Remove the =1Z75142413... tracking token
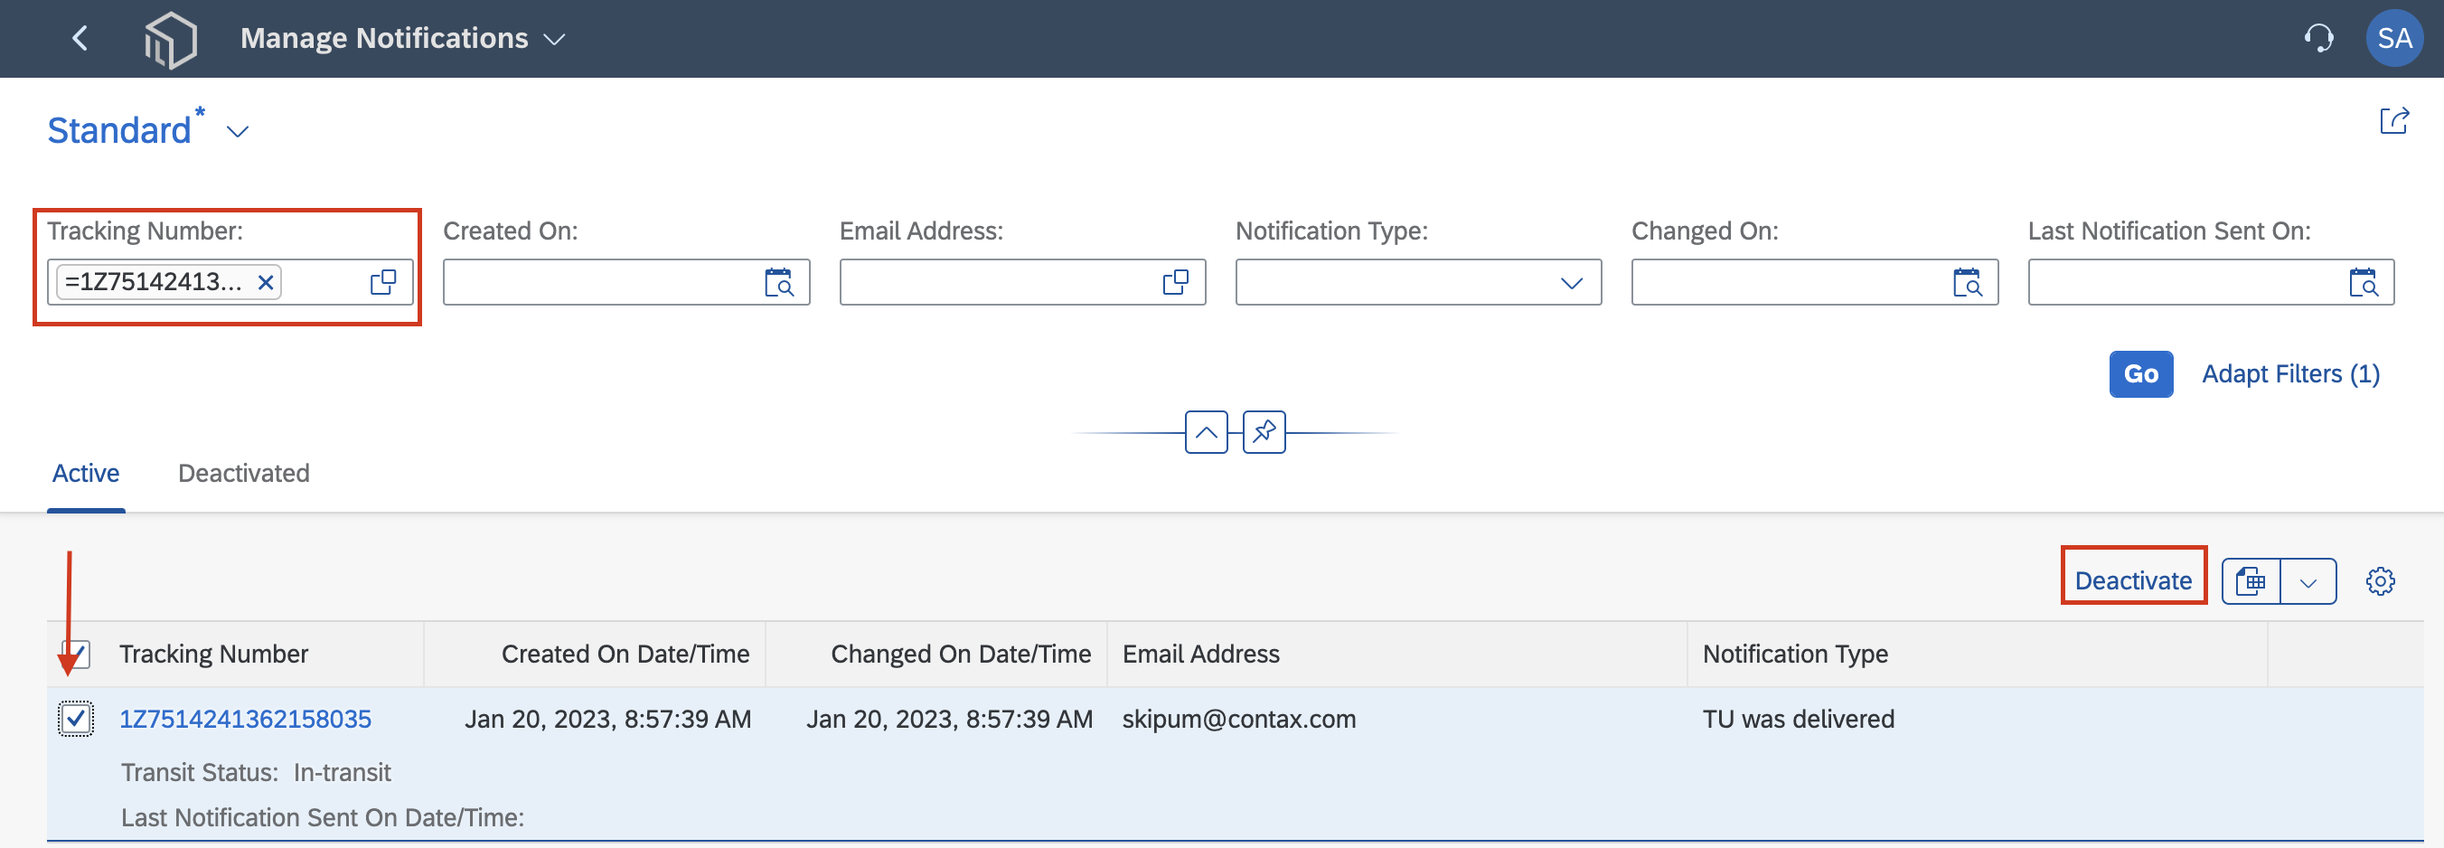 [266, 282]
